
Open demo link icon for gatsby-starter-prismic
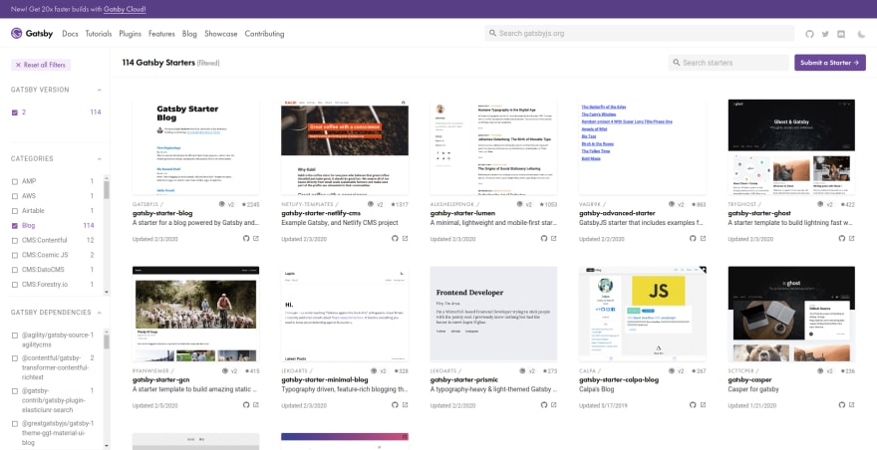coord(554,405)
